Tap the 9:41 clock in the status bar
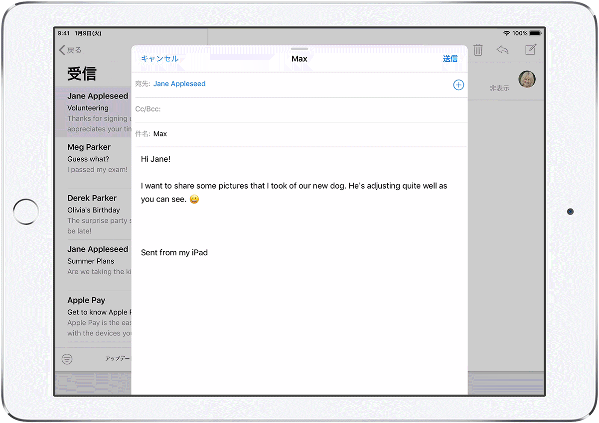 (x=64, y=33)
